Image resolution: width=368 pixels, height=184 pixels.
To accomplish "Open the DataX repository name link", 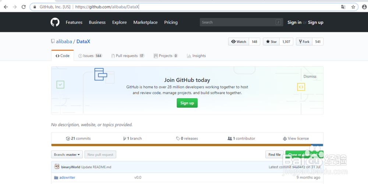I will tap(83, 41).
